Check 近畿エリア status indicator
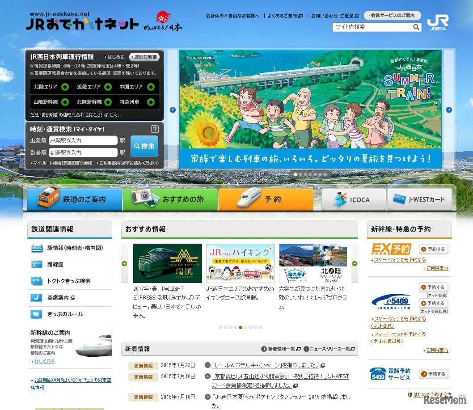Viewport: 473px width, 410px height. (x=108, y=87)
